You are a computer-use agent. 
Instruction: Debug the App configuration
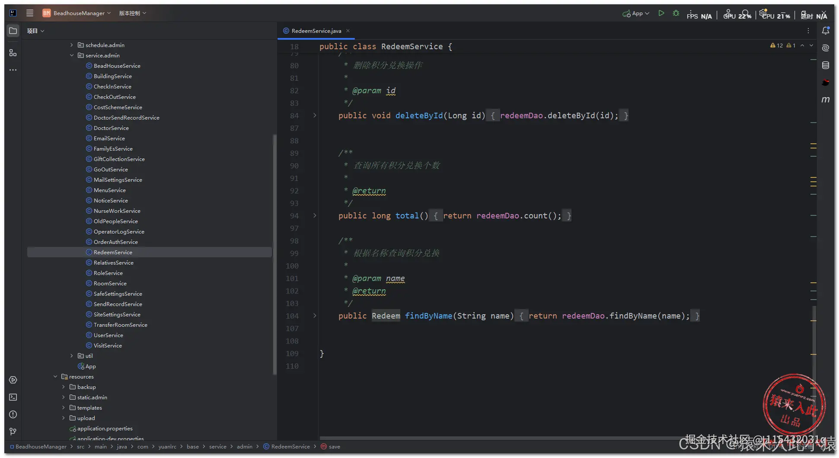pos(676,13)
